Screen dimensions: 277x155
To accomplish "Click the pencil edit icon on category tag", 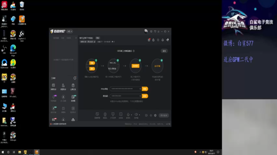I will pyautogui.click(x=95, y=42).
